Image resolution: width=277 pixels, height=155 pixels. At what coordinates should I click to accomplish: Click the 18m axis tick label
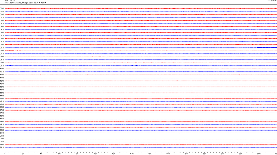(168, 154)
